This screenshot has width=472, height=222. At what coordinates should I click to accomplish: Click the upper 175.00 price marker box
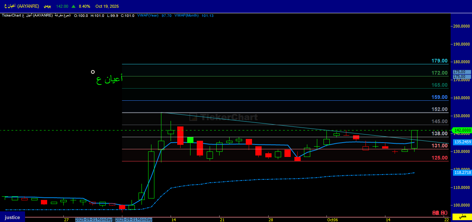tap(462, 72)
